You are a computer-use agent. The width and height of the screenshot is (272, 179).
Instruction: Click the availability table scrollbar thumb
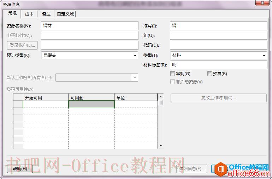(161, 103)
